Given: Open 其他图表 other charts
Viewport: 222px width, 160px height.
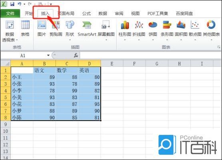Looking at the screenshot, I should 211,28.
